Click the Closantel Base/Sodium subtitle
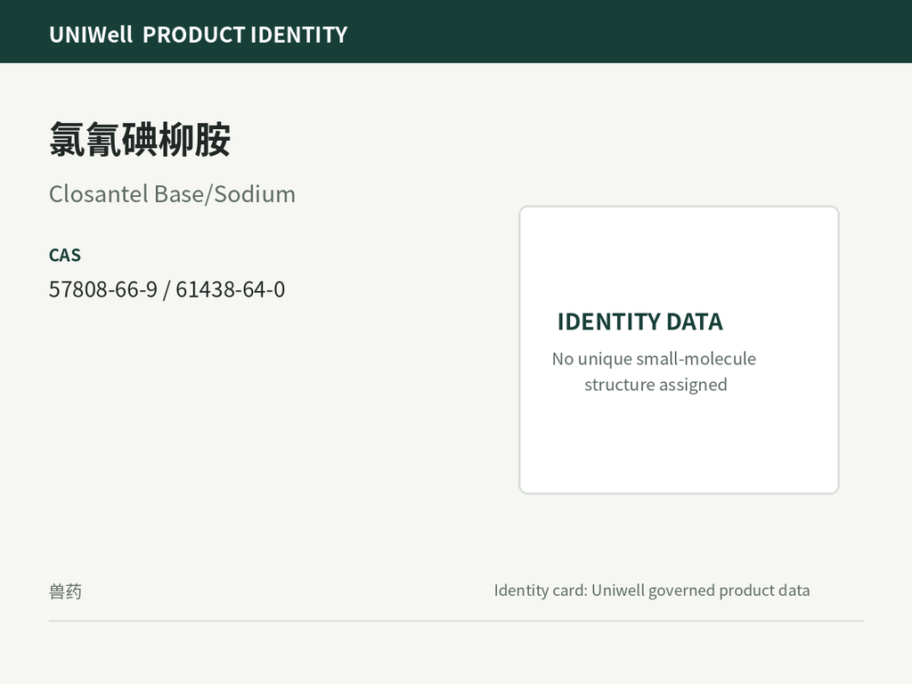912x684 pixels. pos(172,193)
